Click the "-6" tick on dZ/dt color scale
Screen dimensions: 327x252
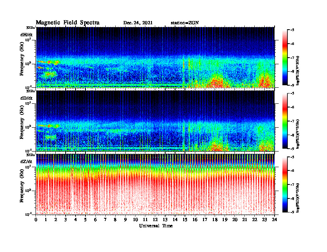coord(292,171)
